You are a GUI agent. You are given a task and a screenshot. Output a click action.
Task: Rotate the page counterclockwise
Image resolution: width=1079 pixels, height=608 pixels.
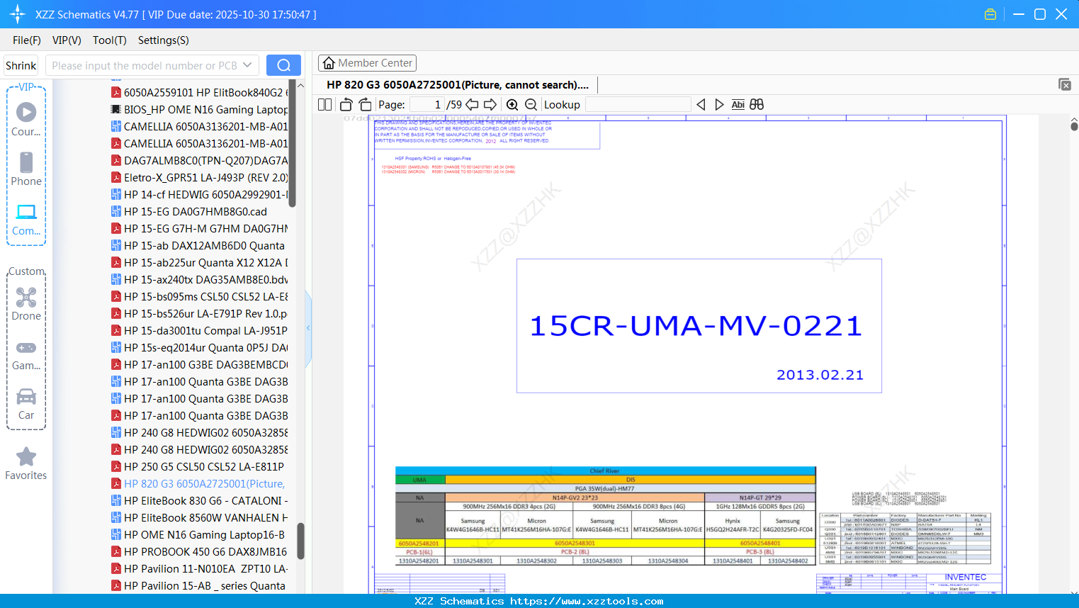[x=346, y=104]
